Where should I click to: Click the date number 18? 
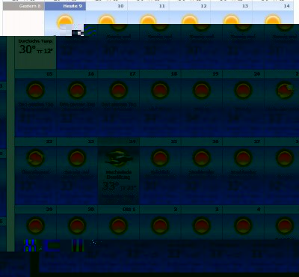pyautogui.click(x=174, y=74)
